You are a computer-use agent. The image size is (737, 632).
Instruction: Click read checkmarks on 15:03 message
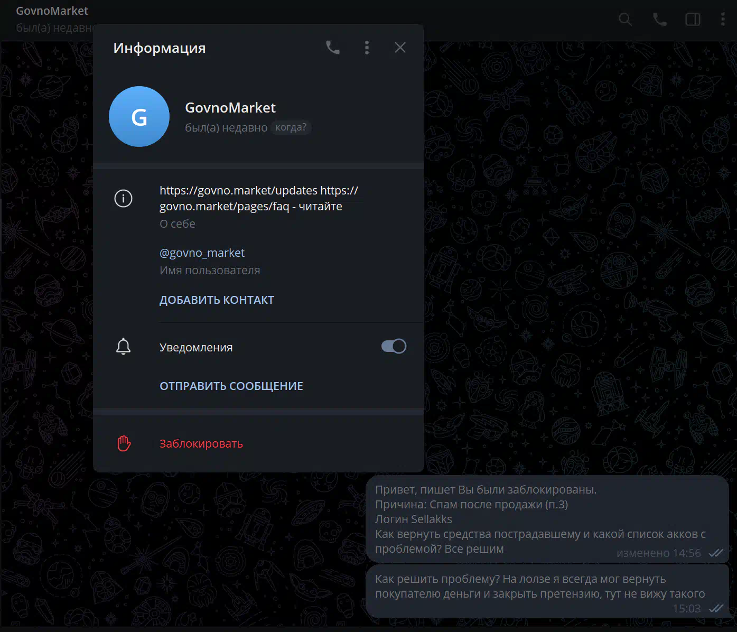coord(716,608)
